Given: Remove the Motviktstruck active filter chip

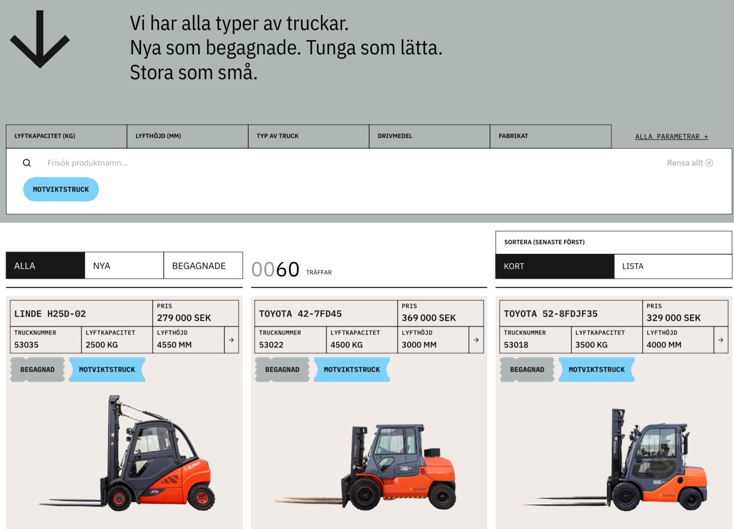Looking at the screenshot, I should pyautogui.click(x=61, y=189).
